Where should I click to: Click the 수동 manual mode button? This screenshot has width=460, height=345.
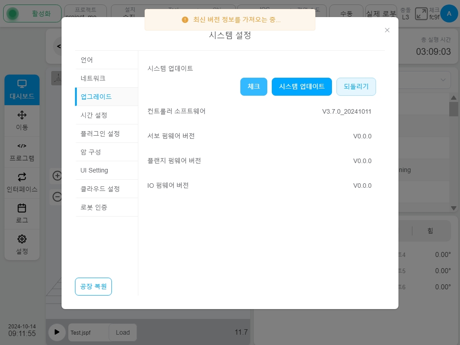point(346,13)
